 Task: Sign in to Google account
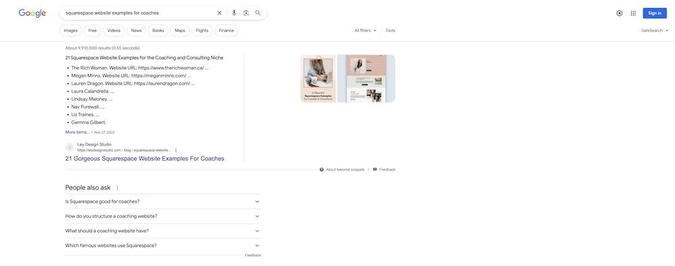(654, 13)
